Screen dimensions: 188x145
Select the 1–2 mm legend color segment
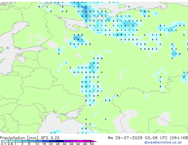pos(19,141)
